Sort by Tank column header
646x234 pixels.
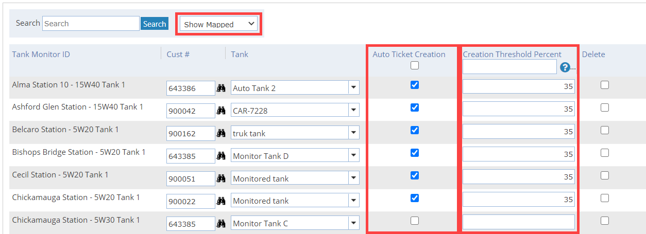tap(240, 55)
